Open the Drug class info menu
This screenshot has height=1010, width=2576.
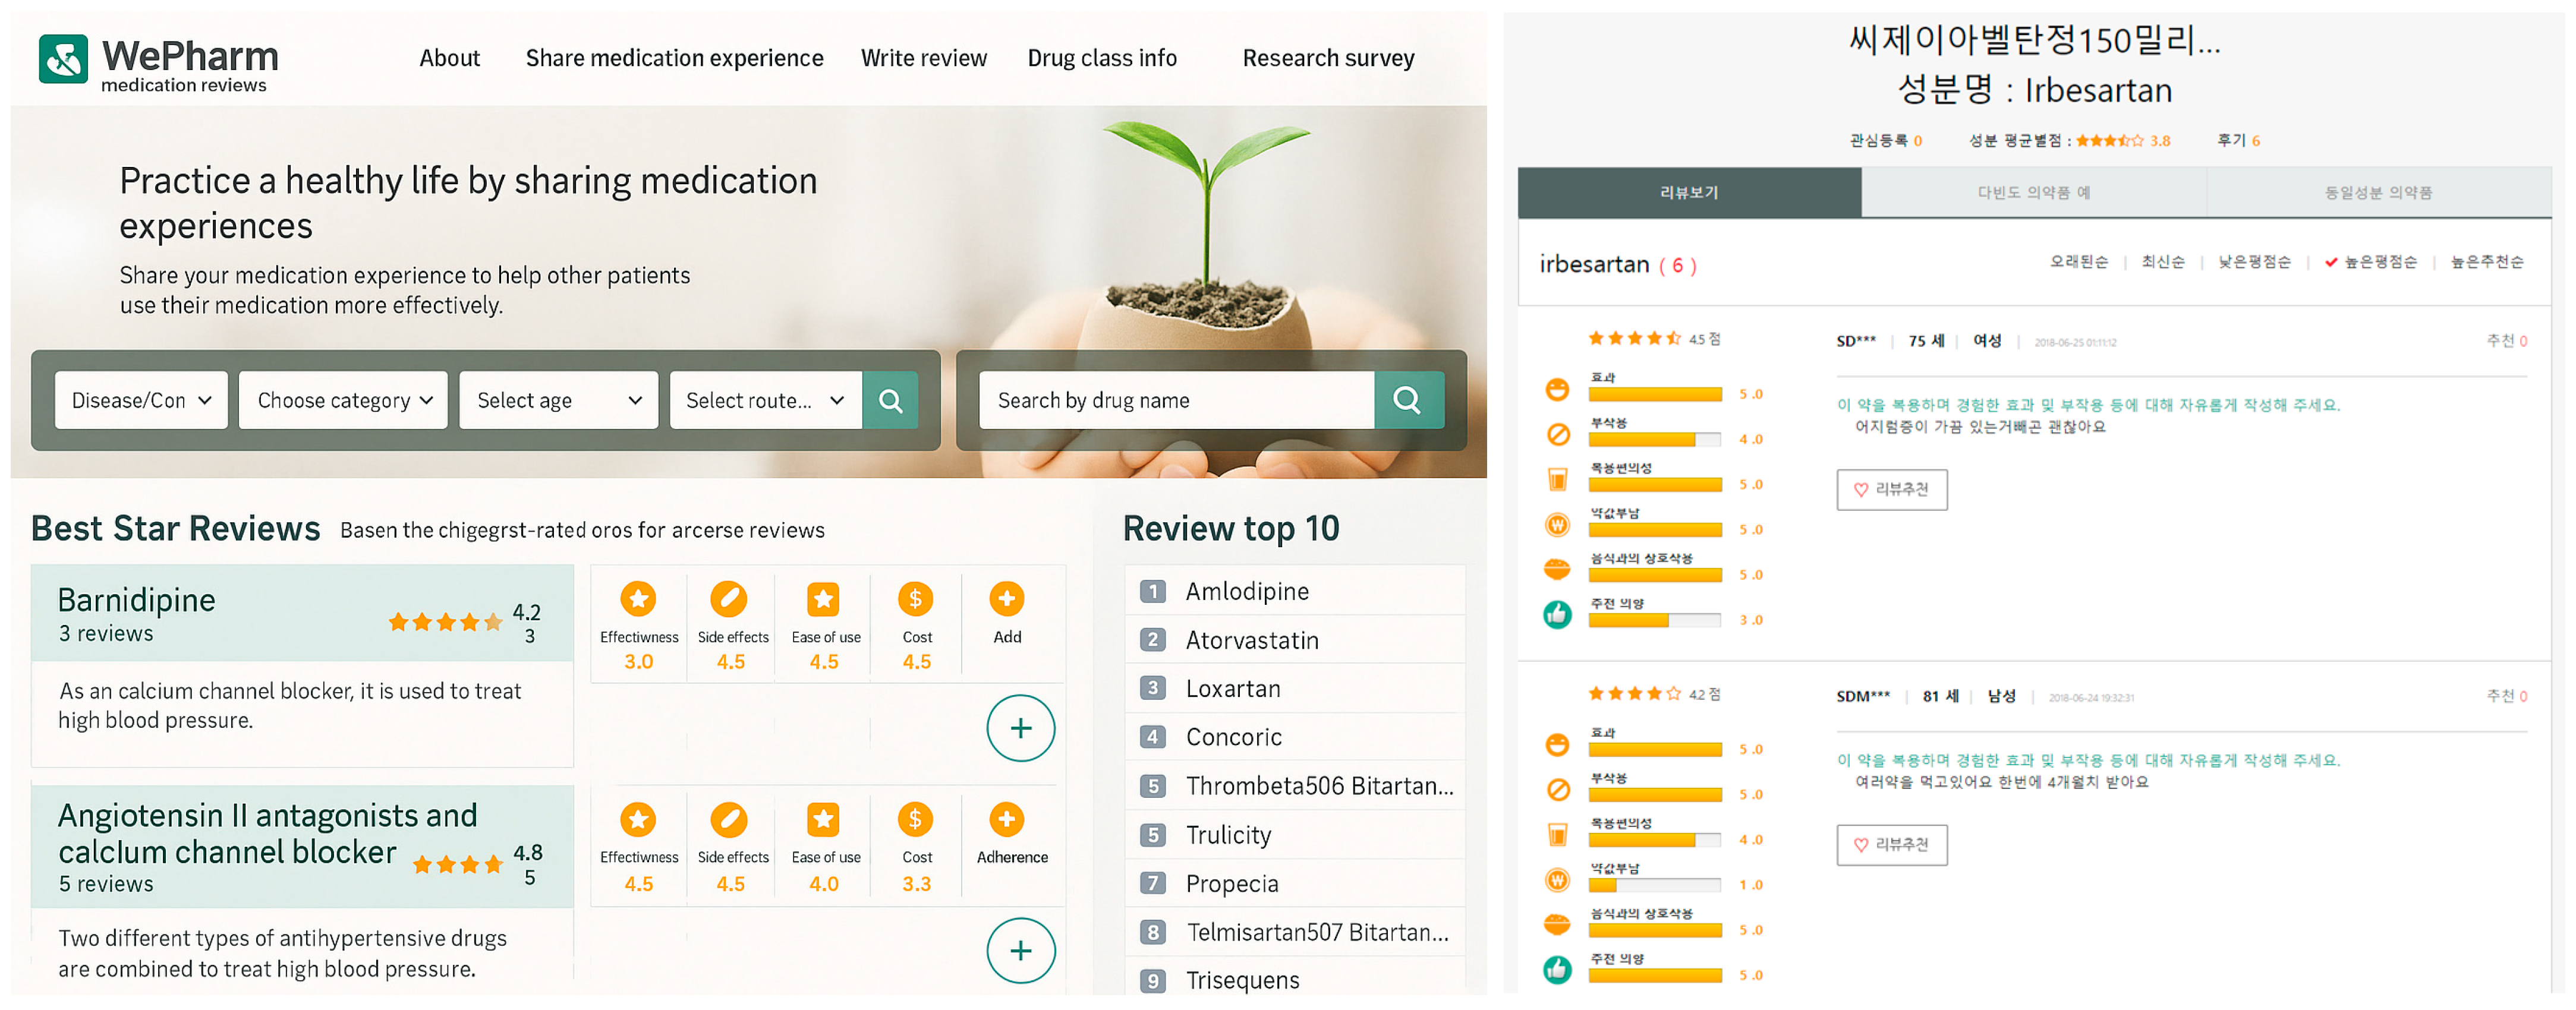click(1102, 58)
